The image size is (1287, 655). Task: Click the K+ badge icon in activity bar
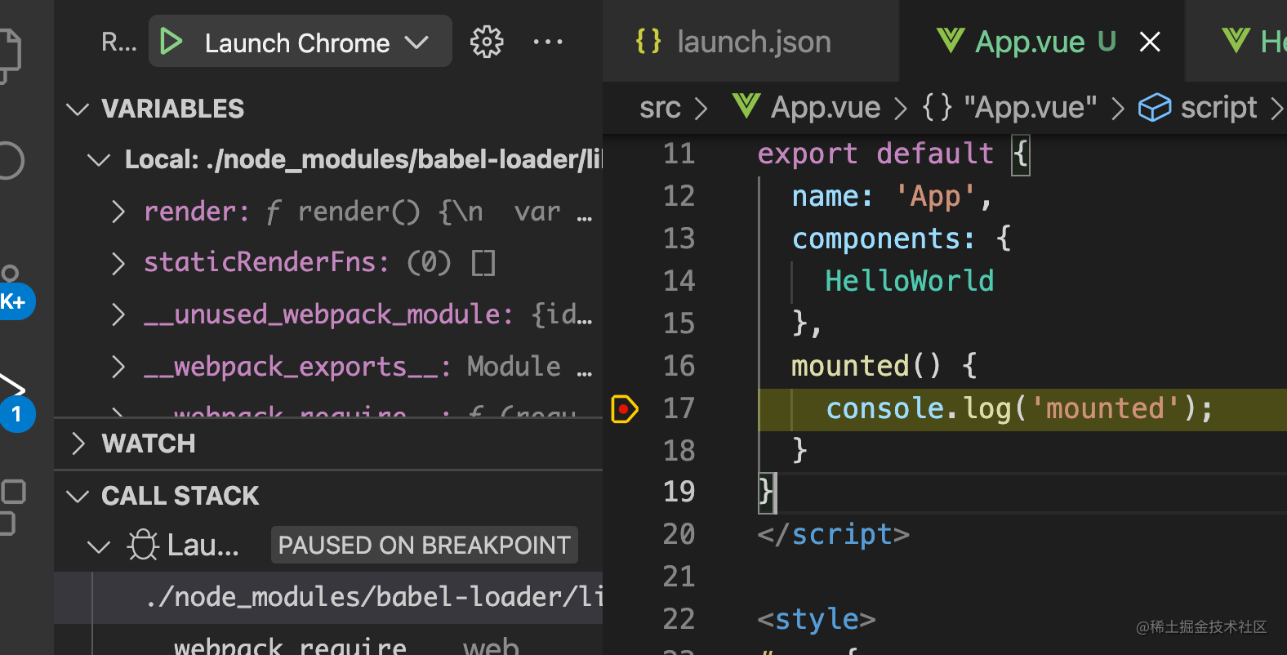click(x=14, y=302)
